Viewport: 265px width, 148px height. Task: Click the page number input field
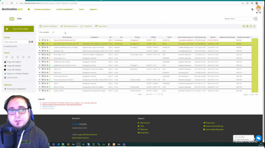pyautogui.click(x=144, y=94)
